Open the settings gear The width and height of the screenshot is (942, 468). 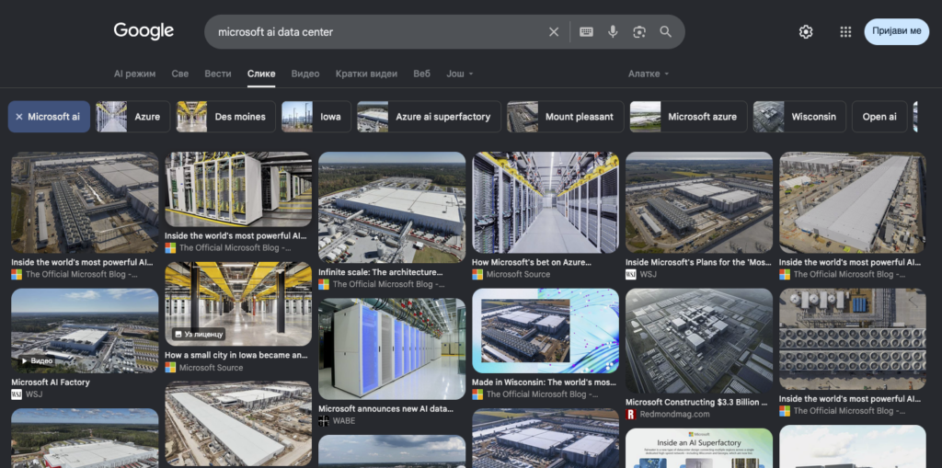806,32
